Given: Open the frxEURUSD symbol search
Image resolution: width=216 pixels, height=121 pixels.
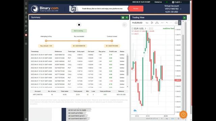Looking at the screenshot, I should (x=137, y=23).
